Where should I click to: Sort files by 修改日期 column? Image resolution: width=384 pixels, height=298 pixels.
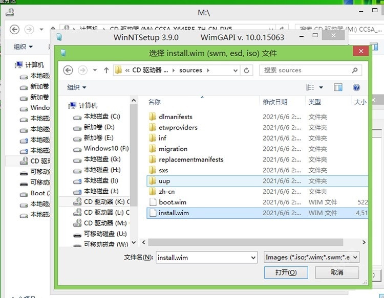(x=275, y=102)
